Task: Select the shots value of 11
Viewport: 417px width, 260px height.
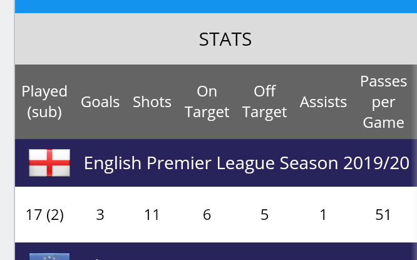Action: coord(152,215)
